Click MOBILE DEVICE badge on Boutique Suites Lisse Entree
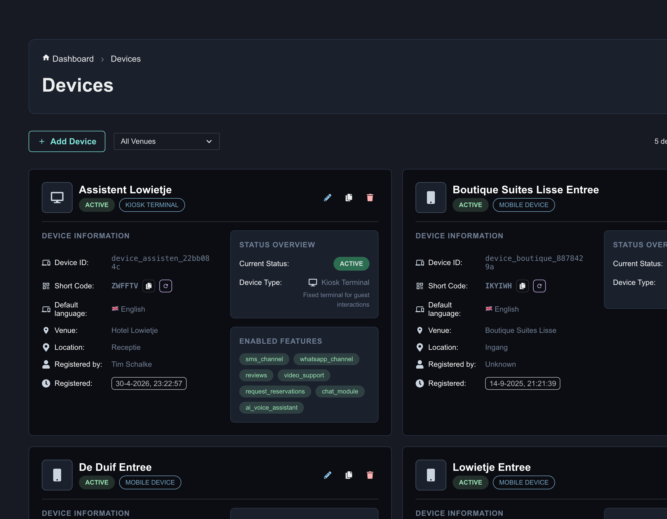This screenshot has width=667, height=519. (524, 205)
